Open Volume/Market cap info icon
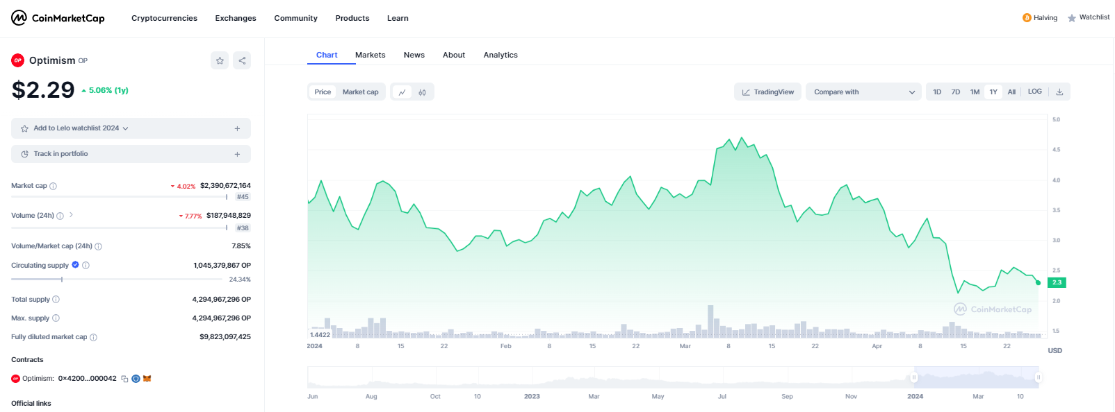 pyautogui.click(x=98, y=246)
